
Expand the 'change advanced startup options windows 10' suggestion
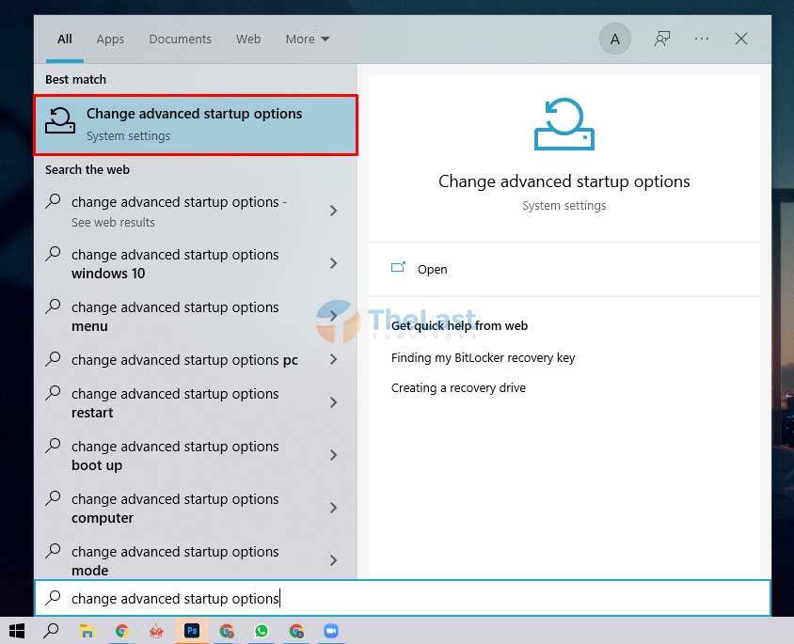pos(333,263)
